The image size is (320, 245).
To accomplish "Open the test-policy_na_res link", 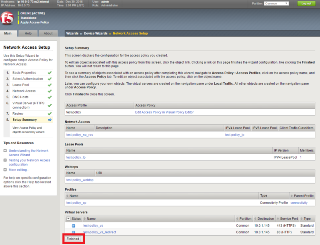I will 80,135.
